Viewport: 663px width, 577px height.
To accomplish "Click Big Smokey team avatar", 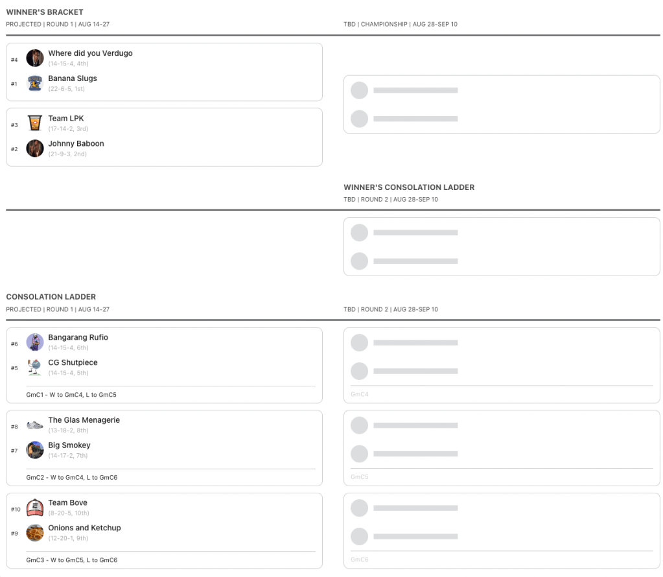I will pyautogui.click(x=35, y=450).
